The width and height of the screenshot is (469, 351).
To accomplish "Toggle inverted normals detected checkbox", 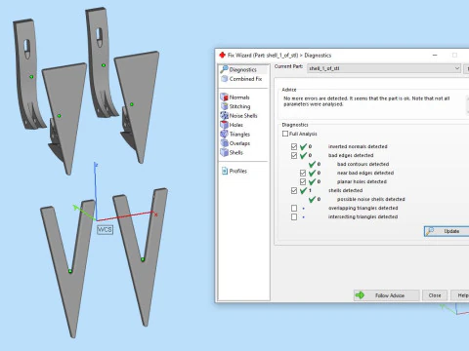I will 294,146.
